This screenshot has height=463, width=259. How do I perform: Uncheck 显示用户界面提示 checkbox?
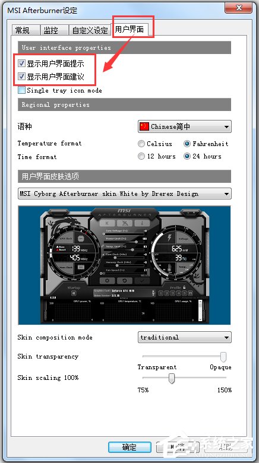(21, 63)
